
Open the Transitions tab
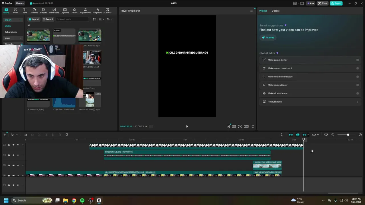pyautogui.click(x=54, y=11)
